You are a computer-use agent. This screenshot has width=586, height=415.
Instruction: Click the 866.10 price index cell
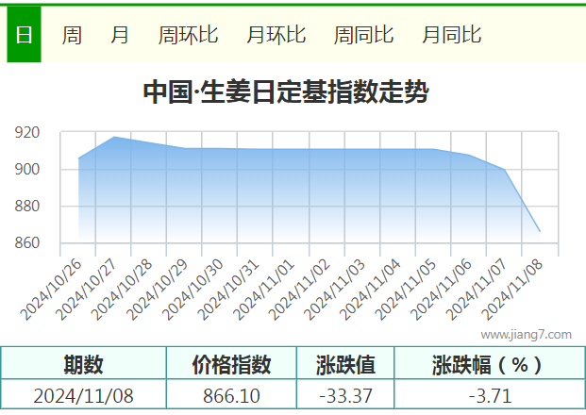231,395
